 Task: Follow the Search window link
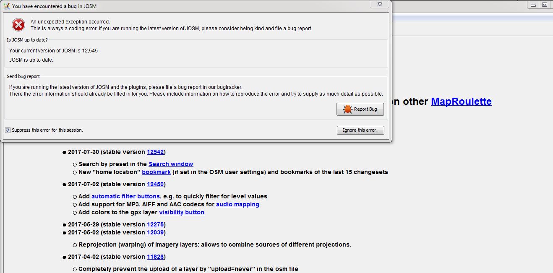pyautogui.click(x=171, y=164)
